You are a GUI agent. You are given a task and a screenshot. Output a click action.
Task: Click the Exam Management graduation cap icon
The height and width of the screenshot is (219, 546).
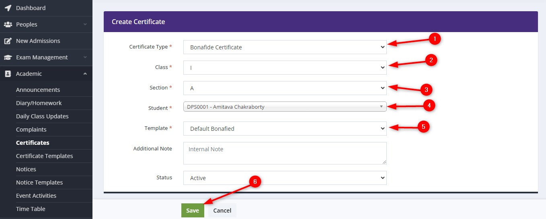(8, 57)
